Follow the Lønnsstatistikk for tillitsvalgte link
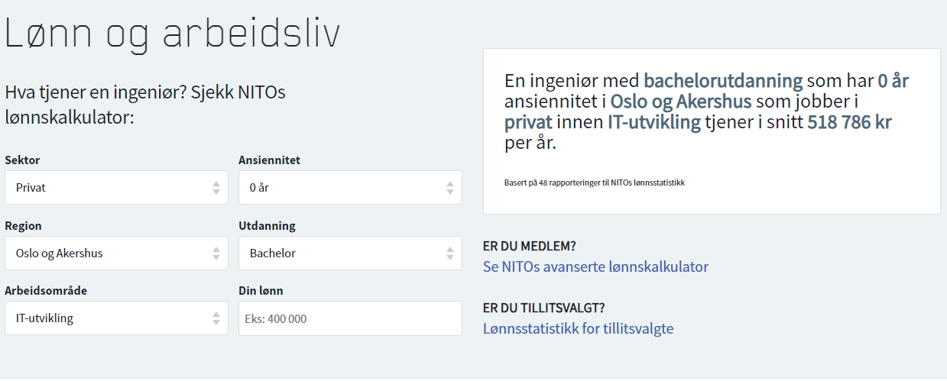Viewport: 947px width, 381px height. [x=578, y=328]
